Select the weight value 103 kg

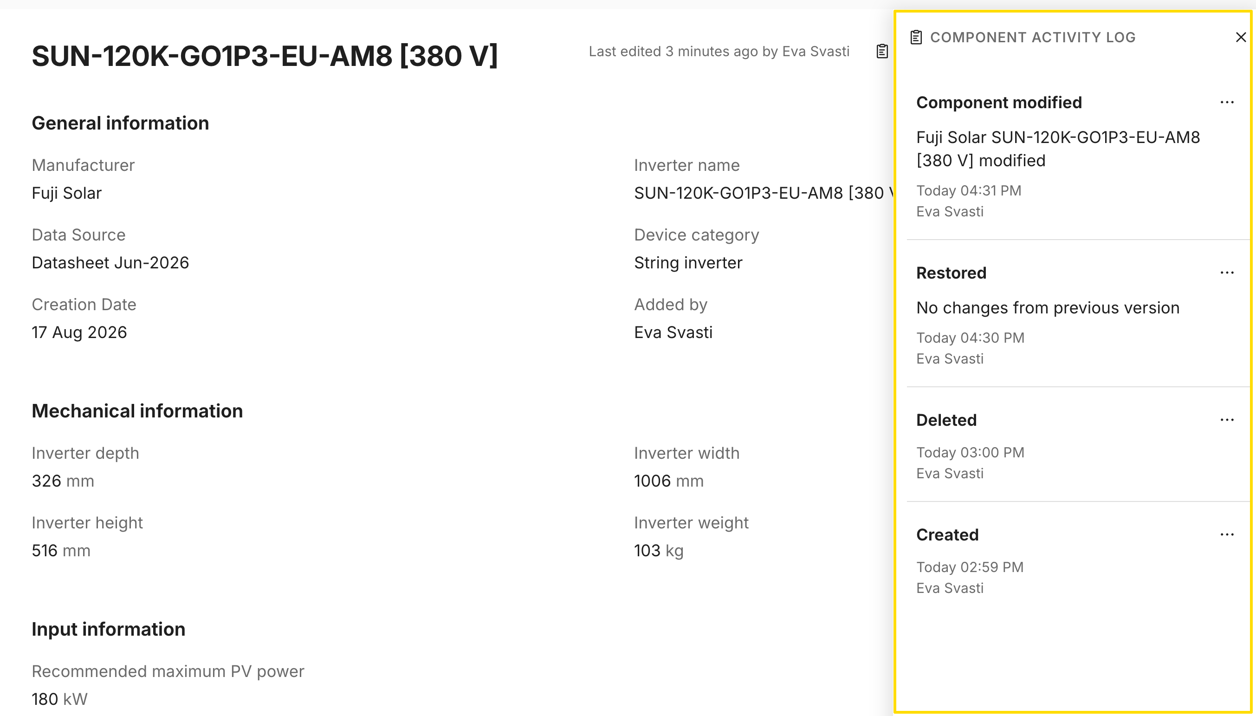coord(659,551)
